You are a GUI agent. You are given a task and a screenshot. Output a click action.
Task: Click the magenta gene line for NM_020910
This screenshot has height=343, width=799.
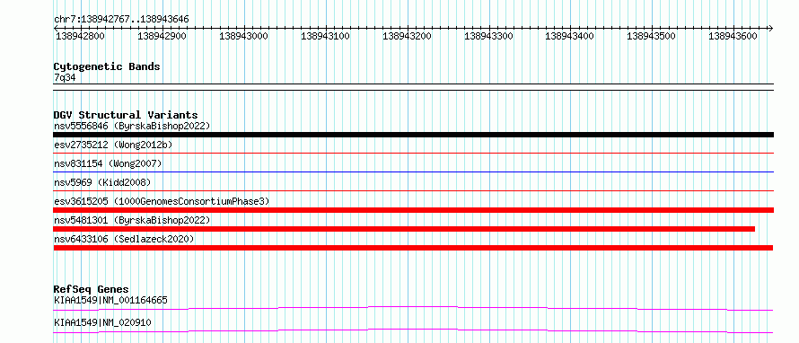(x=413, y=330)
